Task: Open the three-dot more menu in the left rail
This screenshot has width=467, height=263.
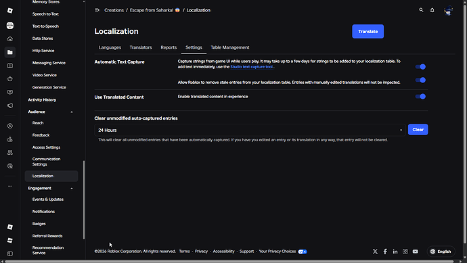Action: click(10, 186)
